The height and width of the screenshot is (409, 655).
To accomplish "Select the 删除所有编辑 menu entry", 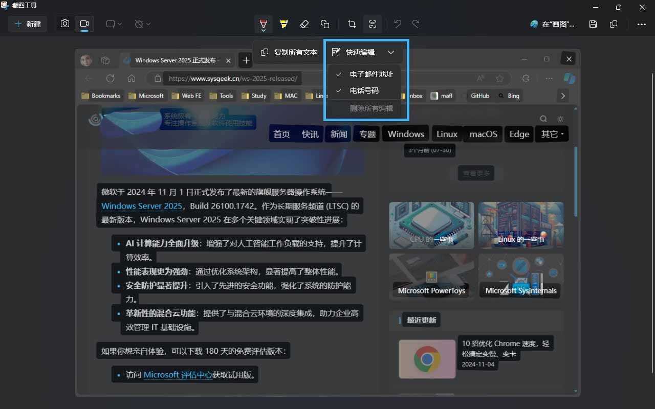I will [x=372, y=108].
